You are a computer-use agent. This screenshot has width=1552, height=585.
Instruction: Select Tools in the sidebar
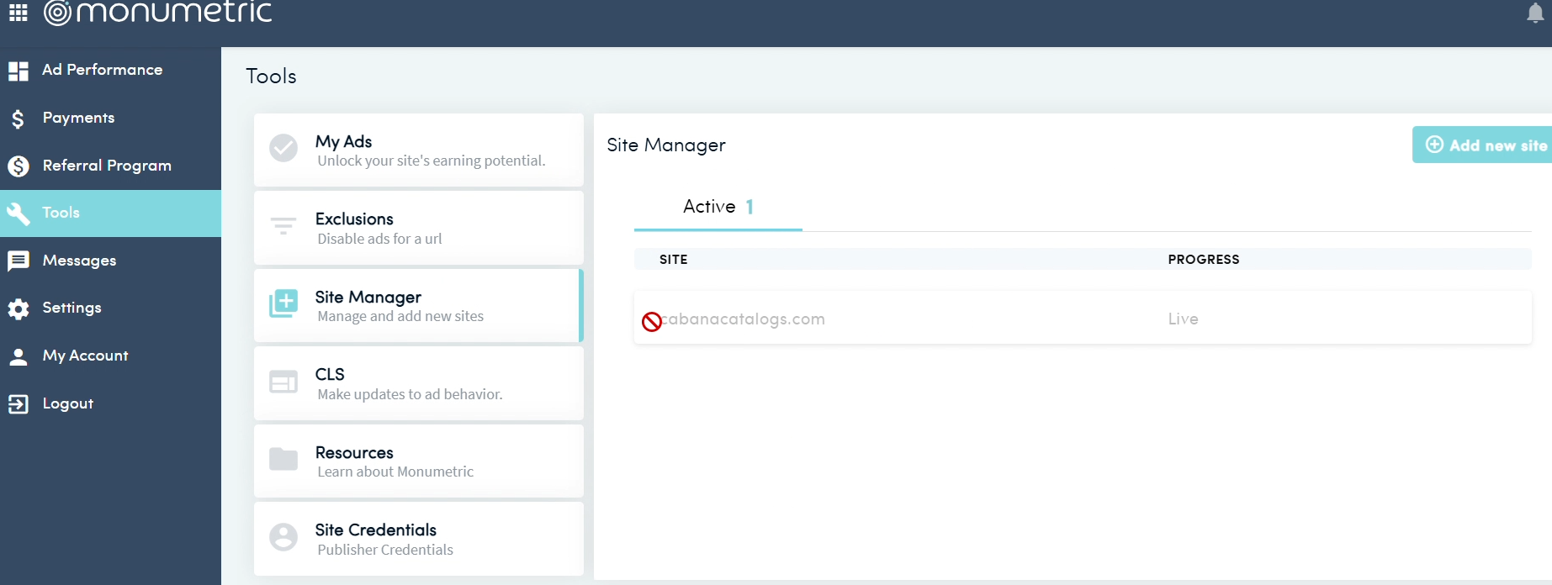110,213
